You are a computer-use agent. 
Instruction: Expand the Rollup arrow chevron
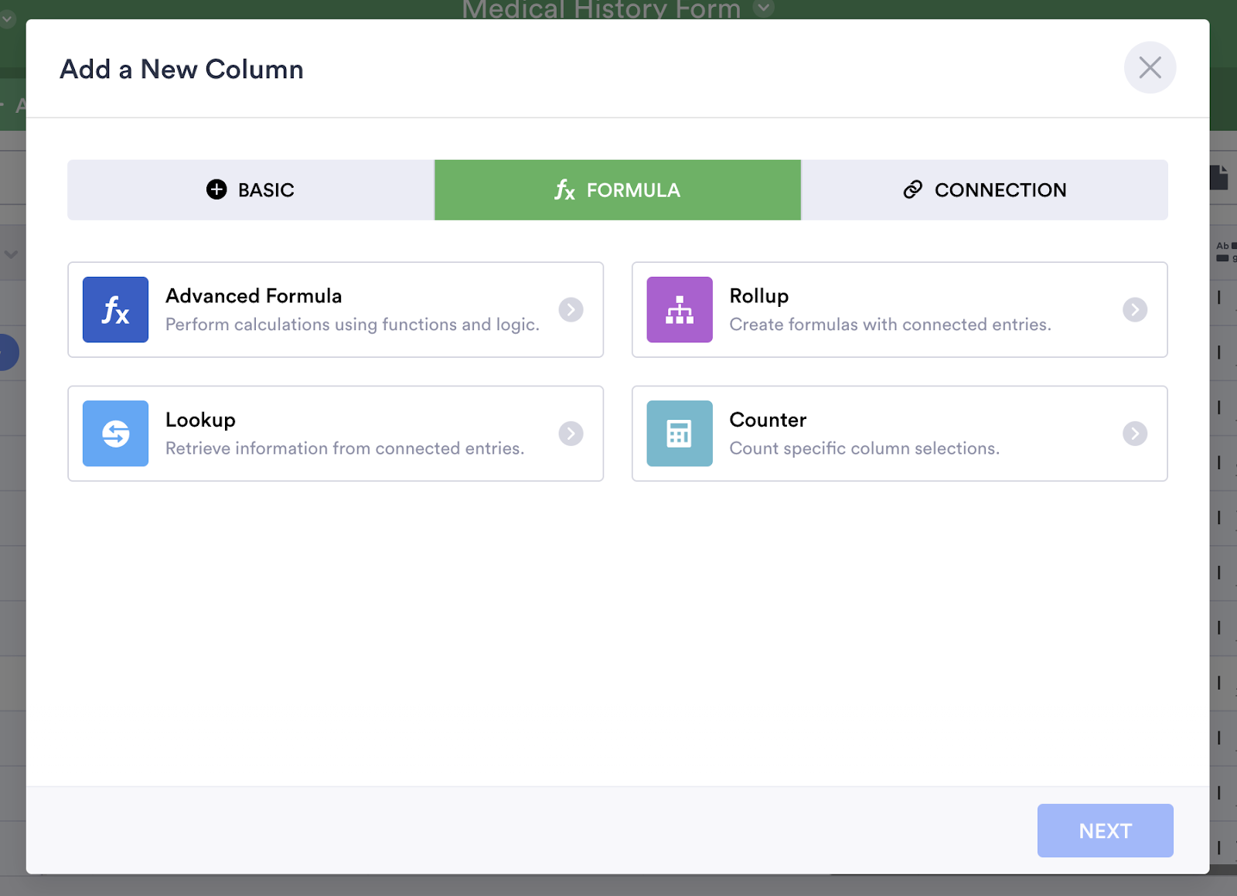coord(1135,310)
